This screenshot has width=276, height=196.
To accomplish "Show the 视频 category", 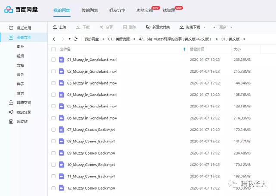I will point(20,56).
